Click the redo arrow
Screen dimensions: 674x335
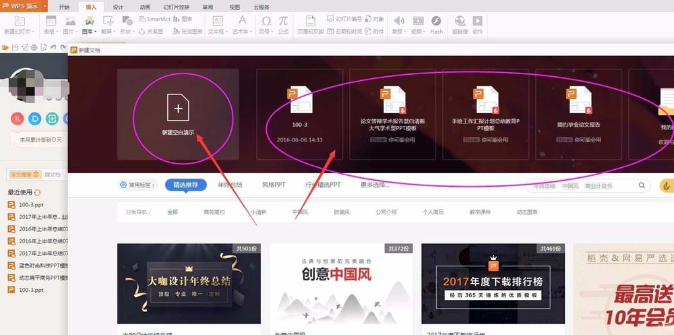pyautogui.click(x=63, y=47)
